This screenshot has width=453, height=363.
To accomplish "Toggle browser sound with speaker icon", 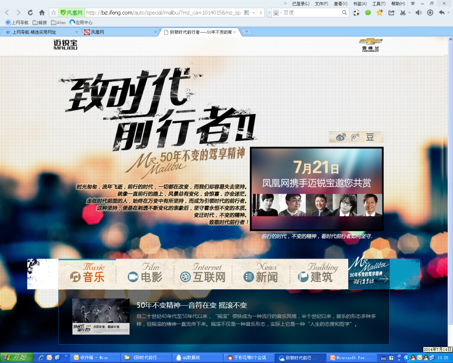I will click(418, 13).
